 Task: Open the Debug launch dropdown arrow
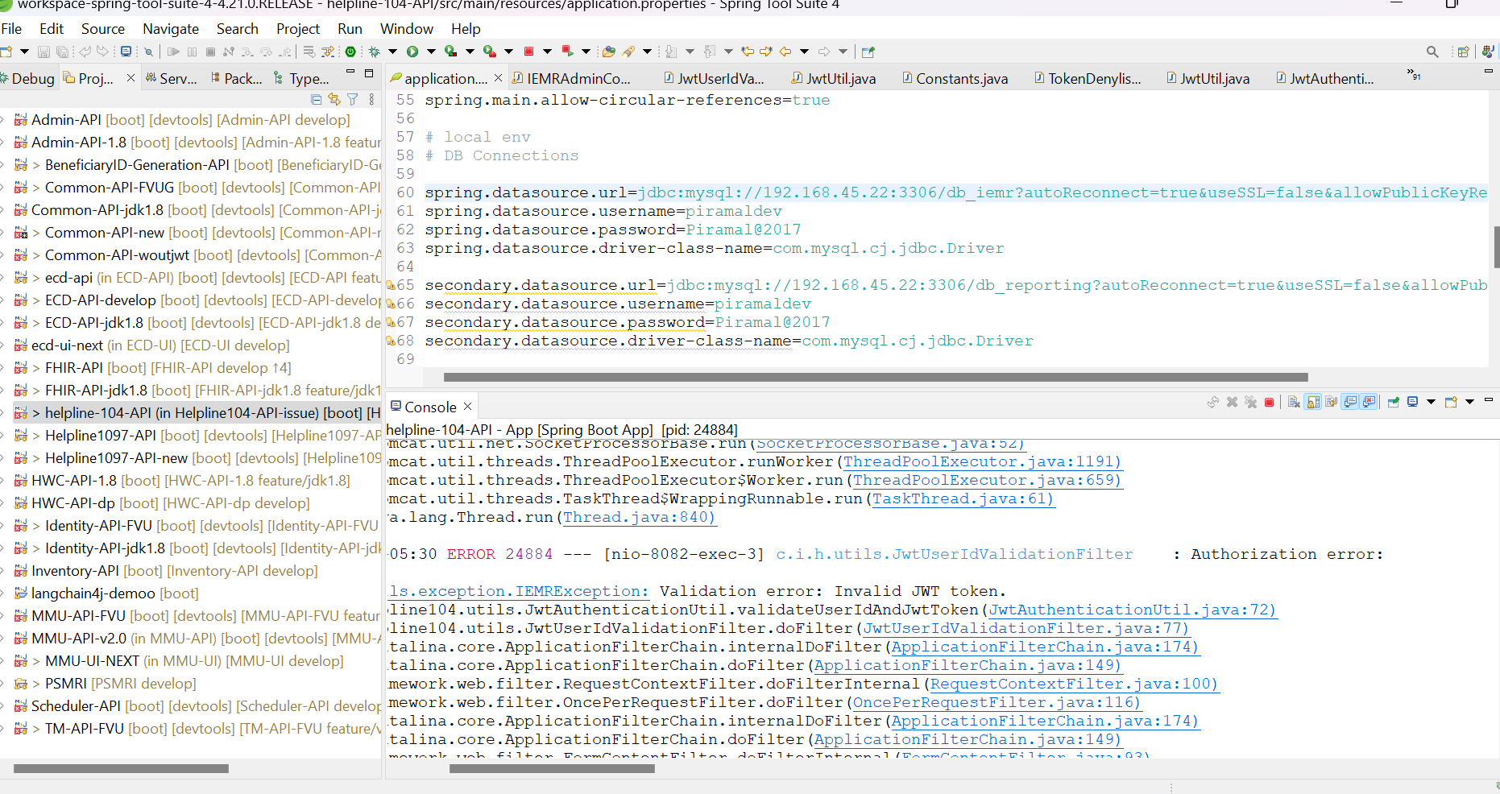click(392, 52)
